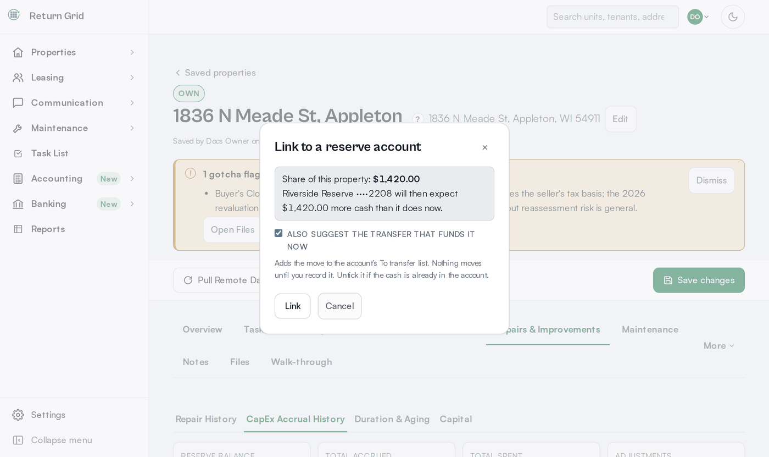Viewport: 769px width, 457px height.
Task: Switch to the Walk-through tab
Action: [x=302, y=362]
